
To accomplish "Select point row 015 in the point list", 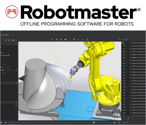I will pyautogui.click(x=134, y=55).
